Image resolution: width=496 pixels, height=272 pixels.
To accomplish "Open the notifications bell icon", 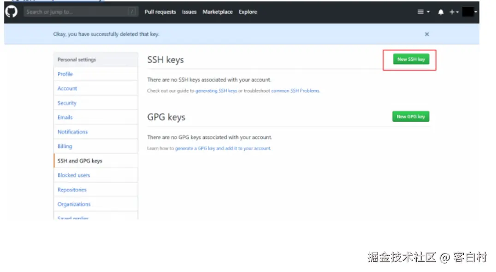I will [441, 12].
